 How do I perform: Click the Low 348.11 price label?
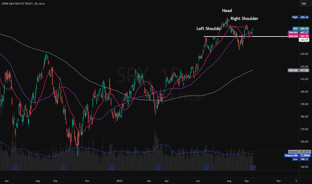(x=301, y=159)
